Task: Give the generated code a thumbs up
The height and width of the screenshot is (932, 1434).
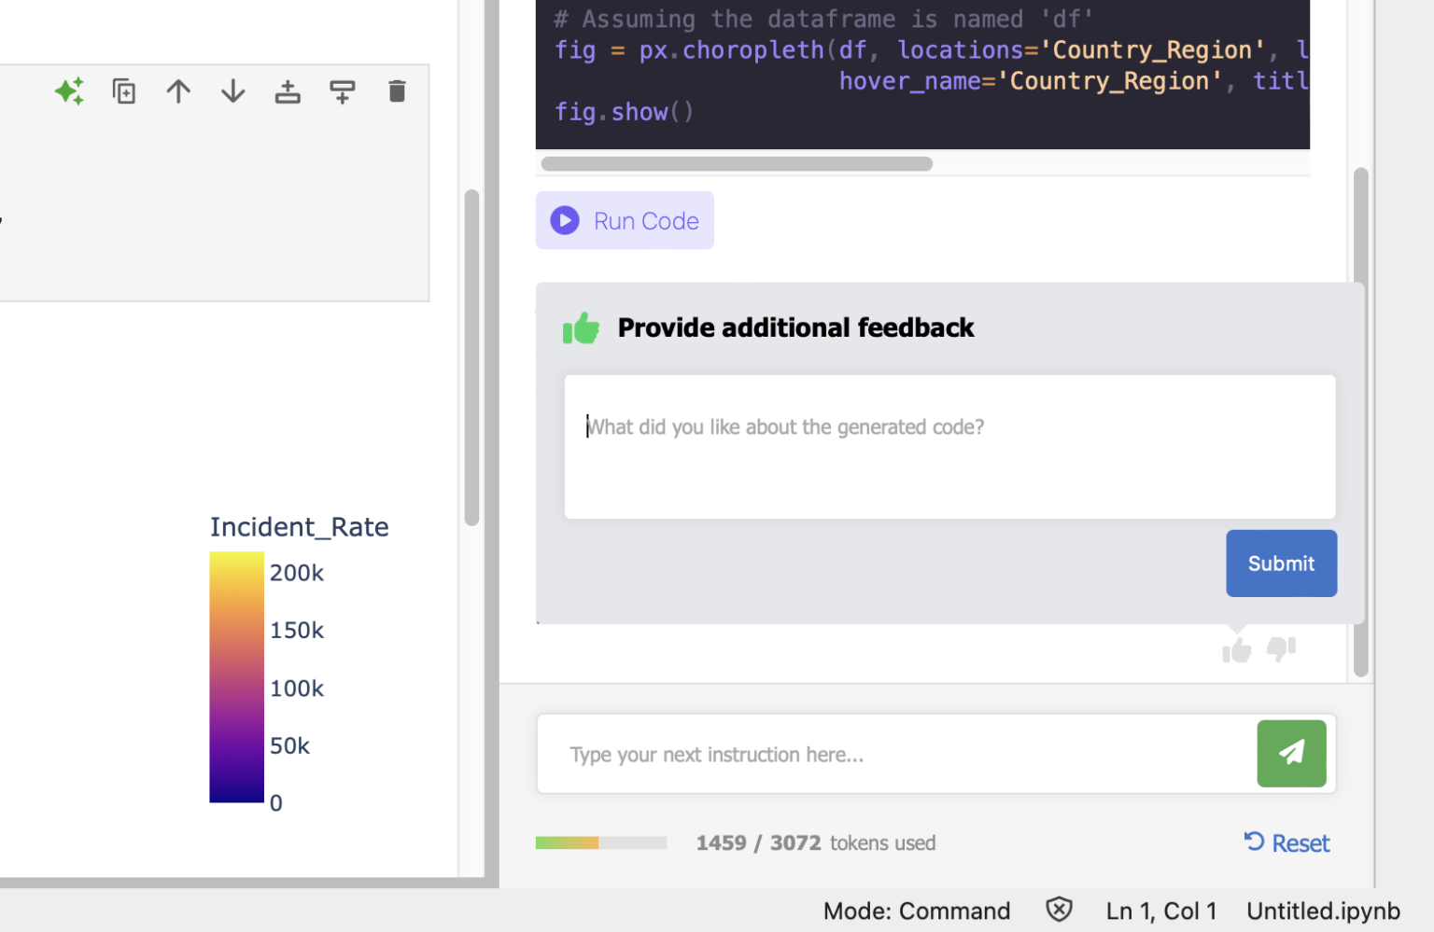Action: pyautogui.click(x=1236, y=648)
